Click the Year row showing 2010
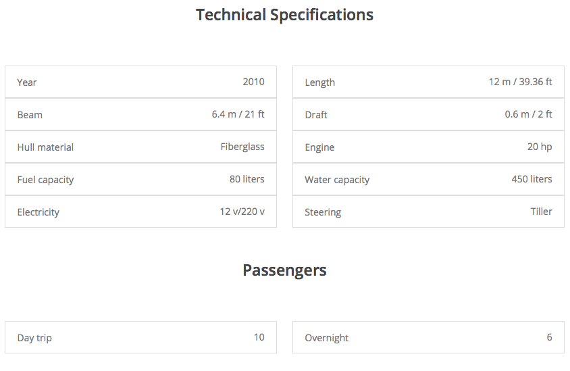Image resolution: width=570 pixels, height=371 pixels. tap(140, 82)
